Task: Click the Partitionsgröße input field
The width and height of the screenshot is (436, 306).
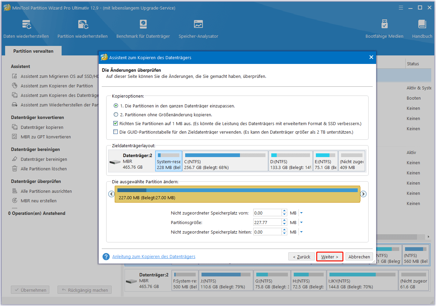Action: 268,223
